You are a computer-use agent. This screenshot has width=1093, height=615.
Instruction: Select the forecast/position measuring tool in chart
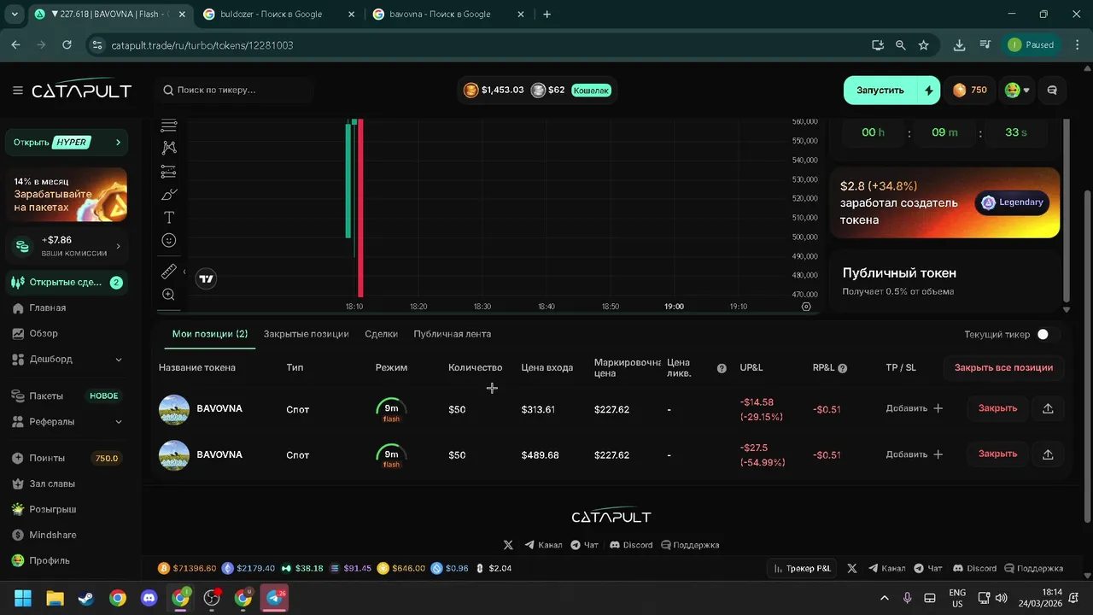coord(169,171)
